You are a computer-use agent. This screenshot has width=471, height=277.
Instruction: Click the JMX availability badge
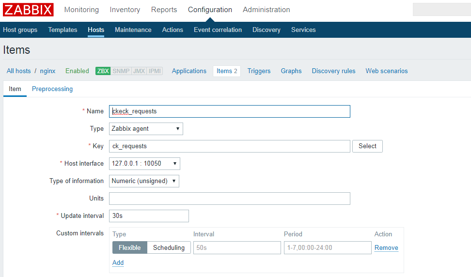[x=139, y=71]
